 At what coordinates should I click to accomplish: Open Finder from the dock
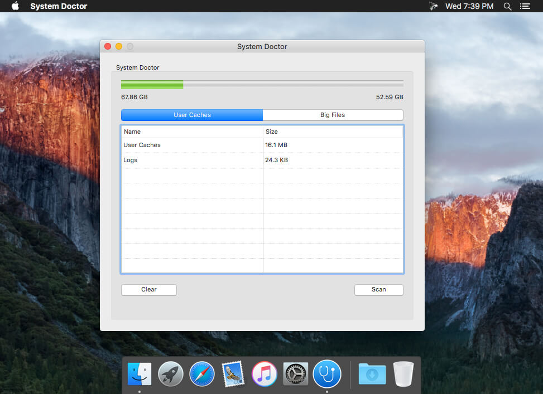click(139, 374)
